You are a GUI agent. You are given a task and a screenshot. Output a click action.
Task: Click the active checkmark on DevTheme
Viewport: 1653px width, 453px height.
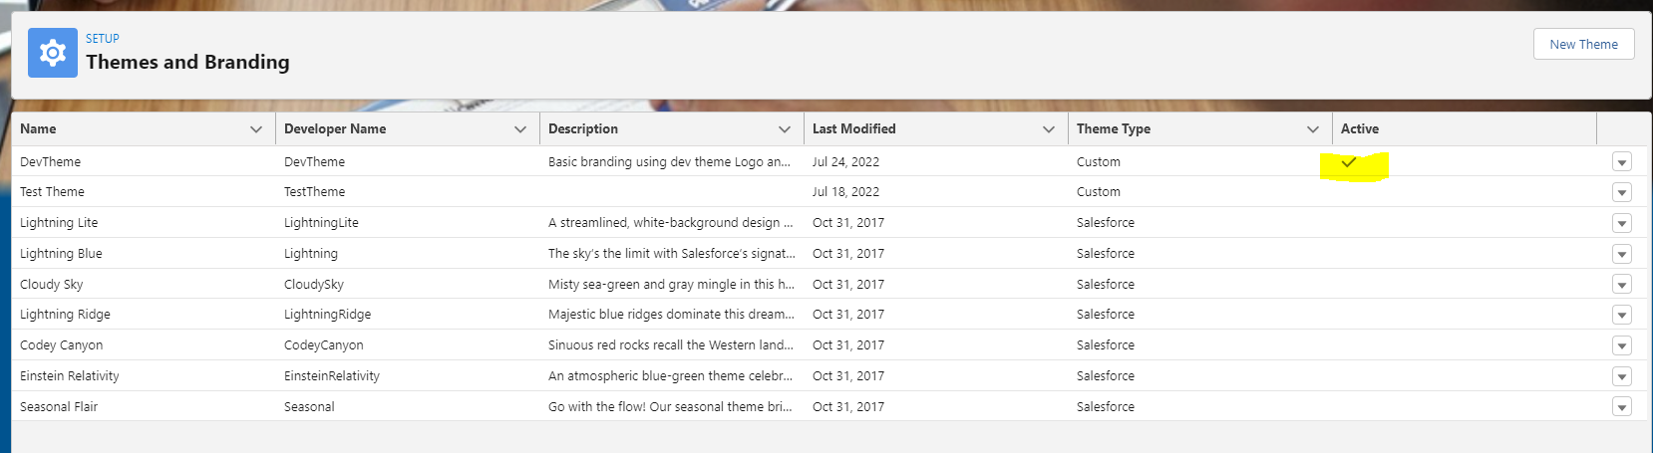1349,162
